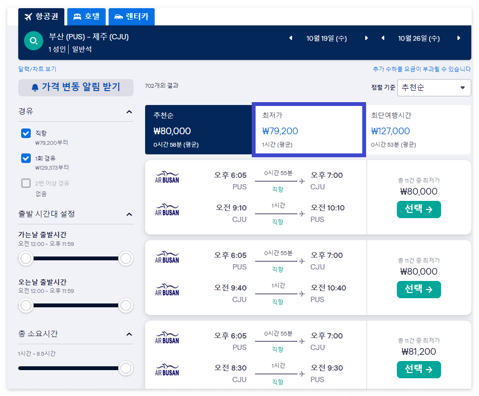Switch to the 렌터카 tab
This screenshot has width=479, height=396.
coord(131,16)
